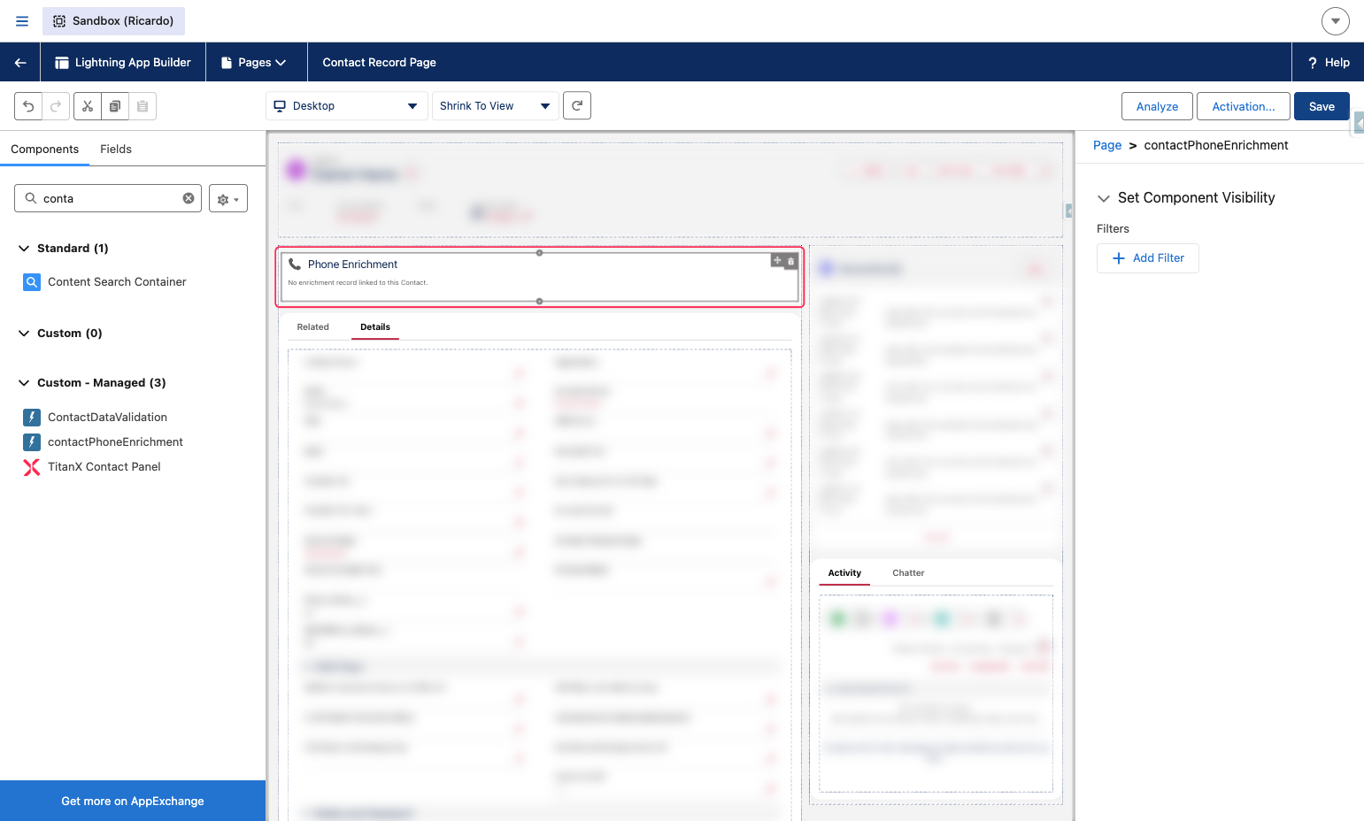This screenshot has width=1364, height=821.
Task: Paste the copied component
Action: coord(143,106)
